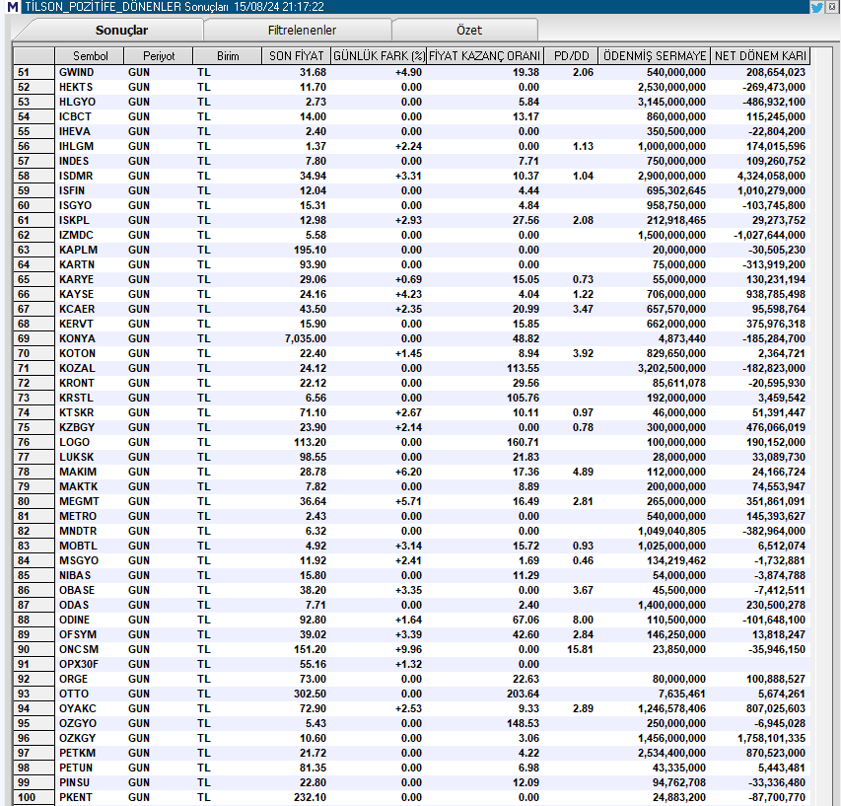Select the ODINE symbol
Screen dimensions: 841x806
pyautogui.click(x=74, y=620)
